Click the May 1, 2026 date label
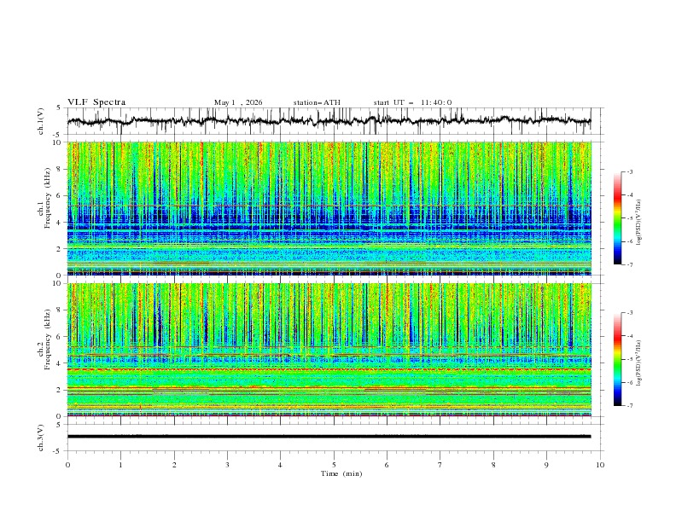This screenshot has width=676, height=522. 238,102
